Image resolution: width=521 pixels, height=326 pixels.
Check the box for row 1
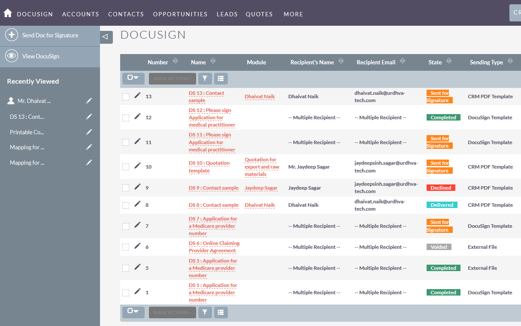click(126, 293)
